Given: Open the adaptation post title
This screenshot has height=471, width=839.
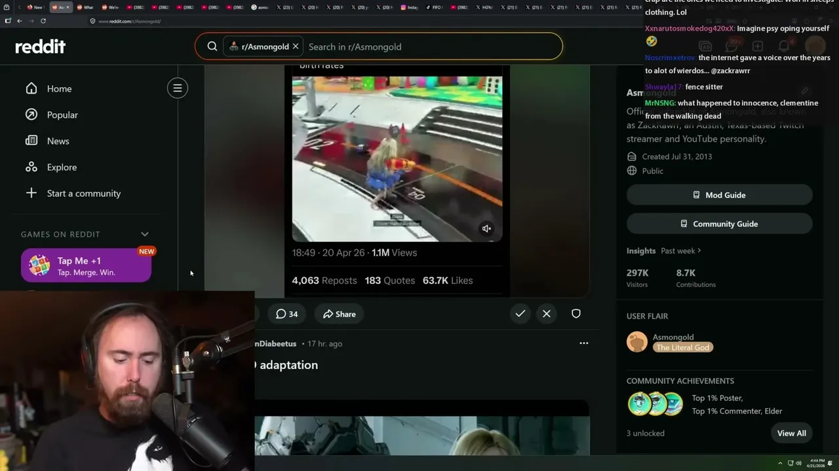Looking at the screenshot, I should (x=286, y=365).
